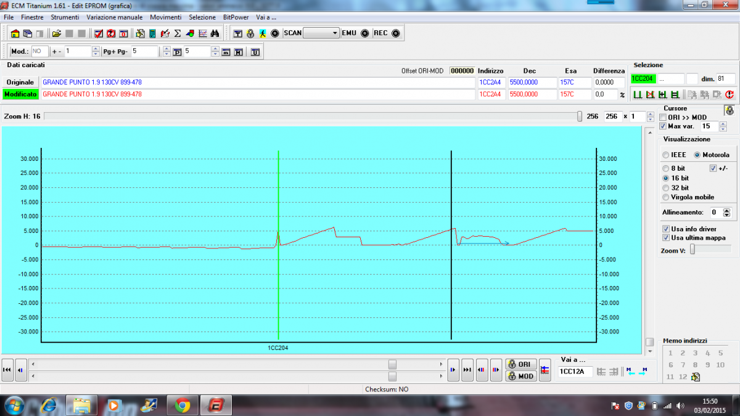740x416 pixels.
Task: Click the Vai a address input field
Action: (x=575, y=372)
